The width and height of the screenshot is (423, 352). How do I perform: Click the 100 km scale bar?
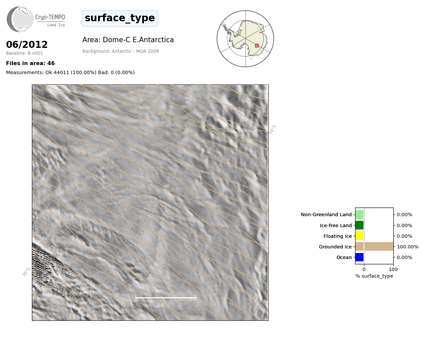point(166,298)
